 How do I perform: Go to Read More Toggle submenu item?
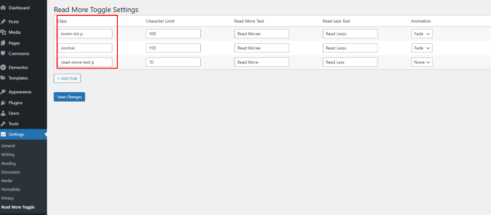pyautogui.click(x=18, y=207)
